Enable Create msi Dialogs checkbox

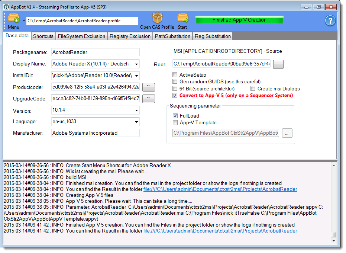pos(253,89)
